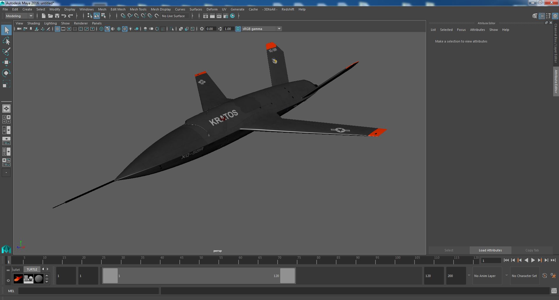The height and width of the screenshot is (300, 559).
Task: Open the No Character Set dropdown arrow
Action: pyautogui.click(x=507, y=276)
